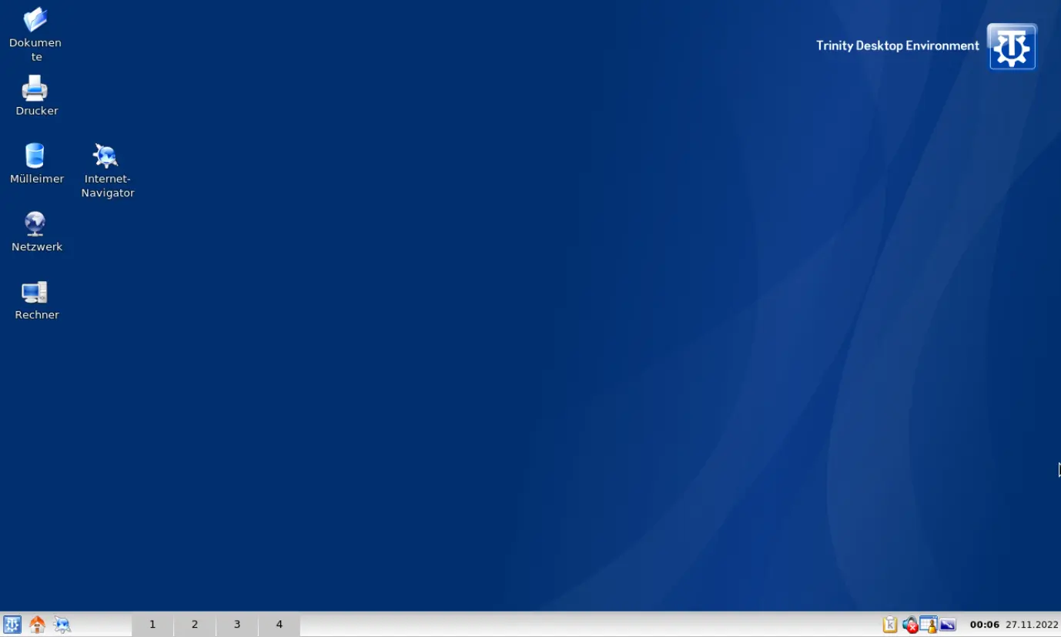
Task: Open the Drucker printer icon
Action: (36, 87)
